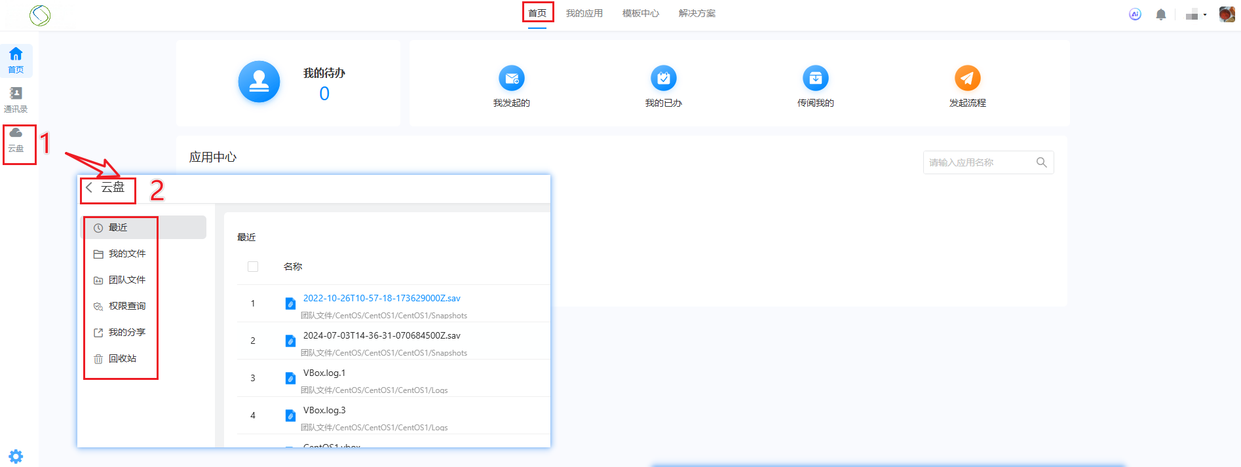Select 我的文件 in cloud drive menu
This screenshot has height=467, width=1241.
point(127,253)
